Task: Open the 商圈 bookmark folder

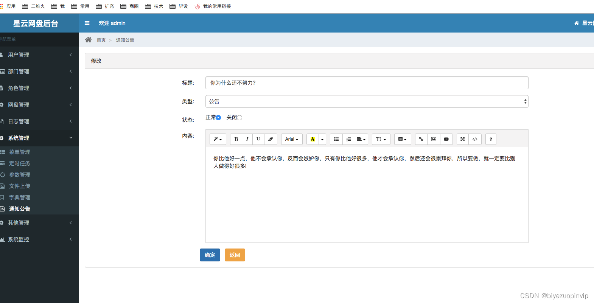Action: coord(129,6)
